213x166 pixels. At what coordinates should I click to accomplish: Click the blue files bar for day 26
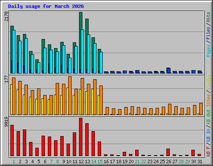[x=169, y=71]
